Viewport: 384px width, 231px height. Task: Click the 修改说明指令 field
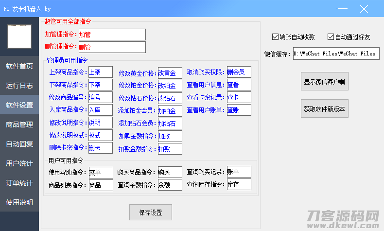[x=101, y=123]
